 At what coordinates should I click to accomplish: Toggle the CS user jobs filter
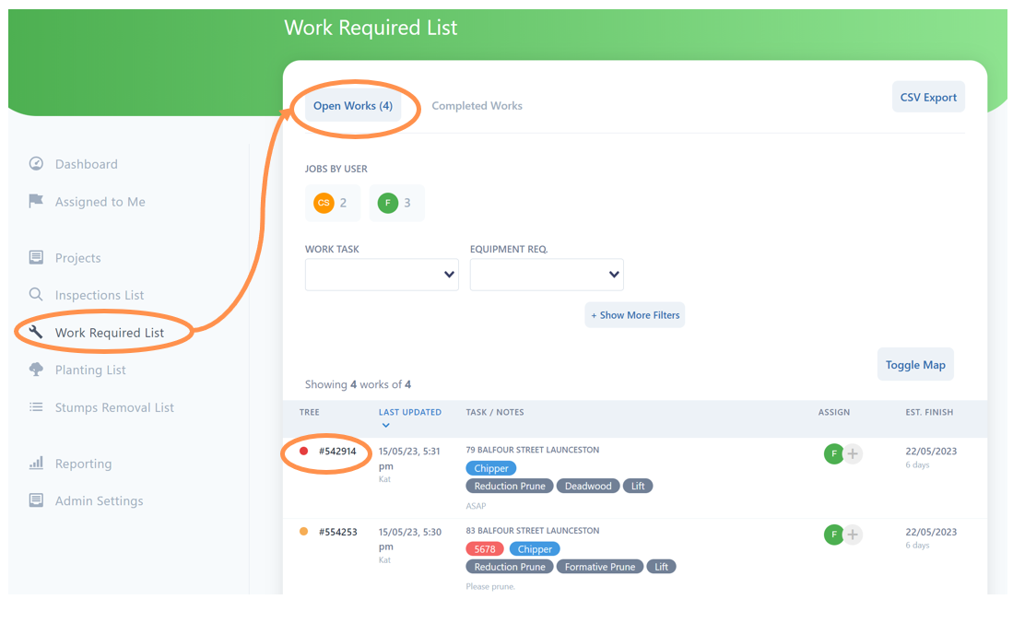pyautogui.click(x=332, y=203)
